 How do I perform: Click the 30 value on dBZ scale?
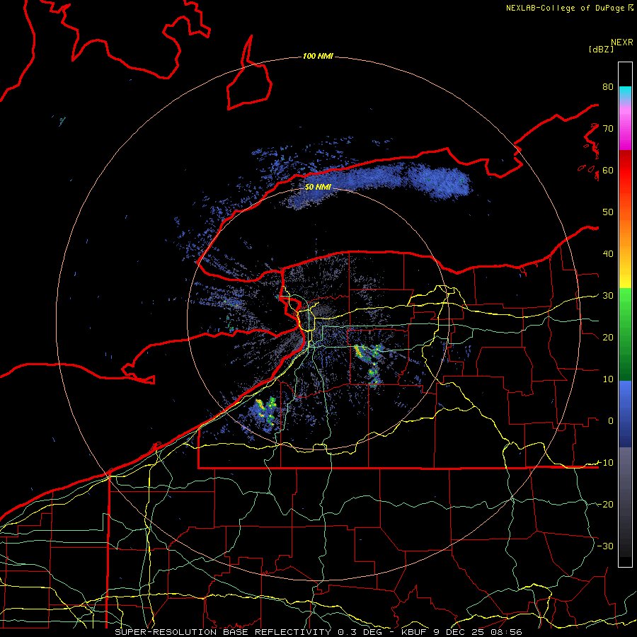click(x=608, y=296)
